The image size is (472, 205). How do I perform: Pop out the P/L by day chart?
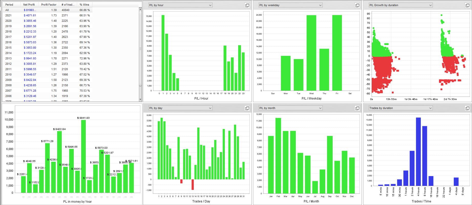(247, 108)
